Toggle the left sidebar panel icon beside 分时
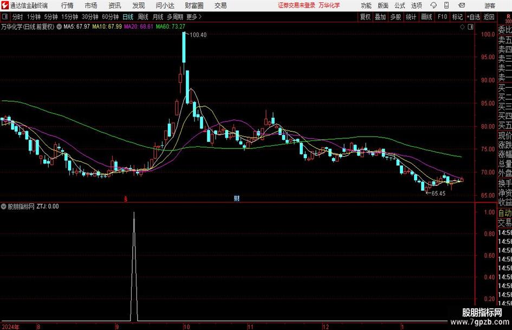This screenshot has width=512, height=330. [4, 17]
